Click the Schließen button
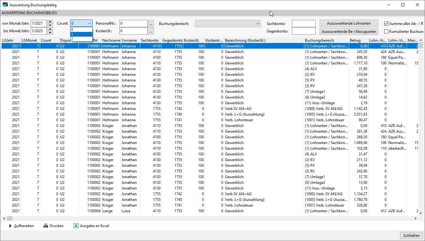This screenshot has height=241, width=425. coord(411,235)
